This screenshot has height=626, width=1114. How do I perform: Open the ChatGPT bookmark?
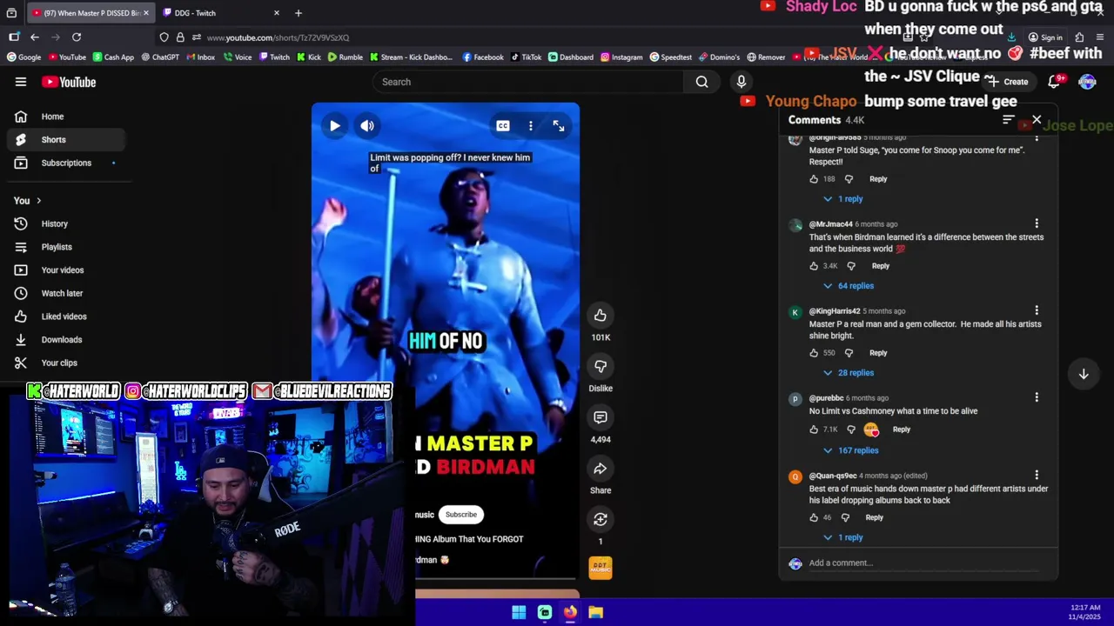coord(159,57)
